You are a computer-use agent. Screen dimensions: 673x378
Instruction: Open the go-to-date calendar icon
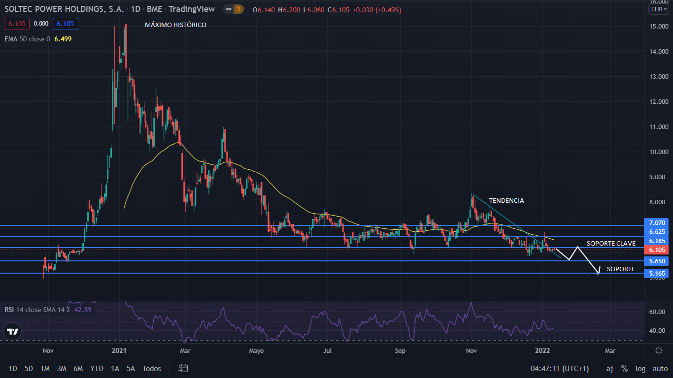[183, 368]
